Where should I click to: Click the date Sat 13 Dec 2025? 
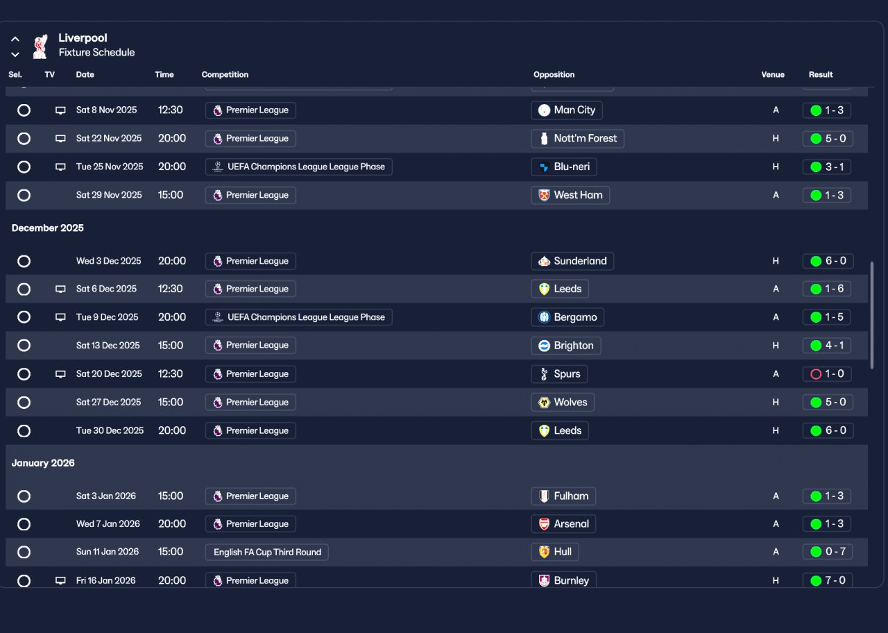point(108,346)
